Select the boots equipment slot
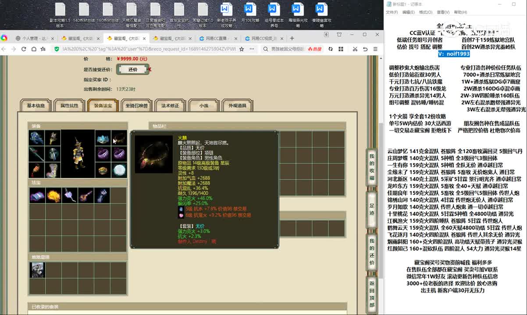This screenshot has height=315, width=527. coord(53,170)
